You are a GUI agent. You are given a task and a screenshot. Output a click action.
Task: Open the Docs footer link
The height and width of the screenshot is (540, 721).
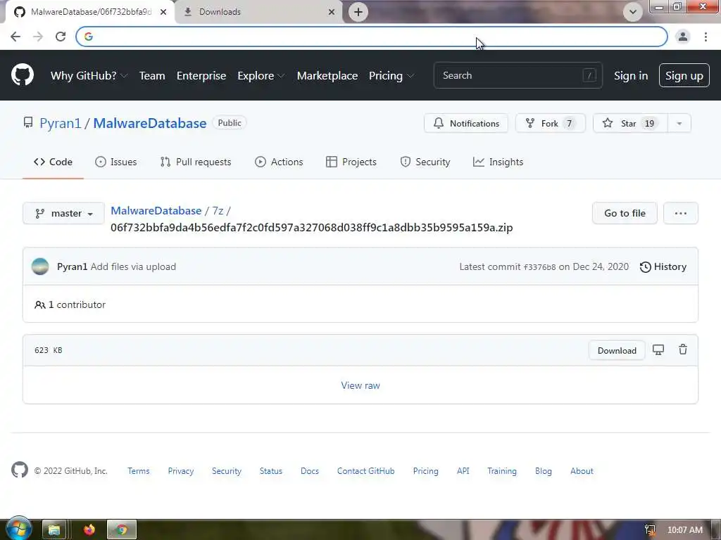coord(310,471)
